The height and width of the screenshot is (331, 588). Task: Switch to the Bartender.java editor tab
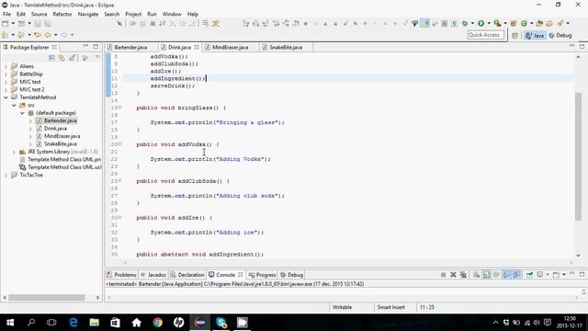point(130,47)
